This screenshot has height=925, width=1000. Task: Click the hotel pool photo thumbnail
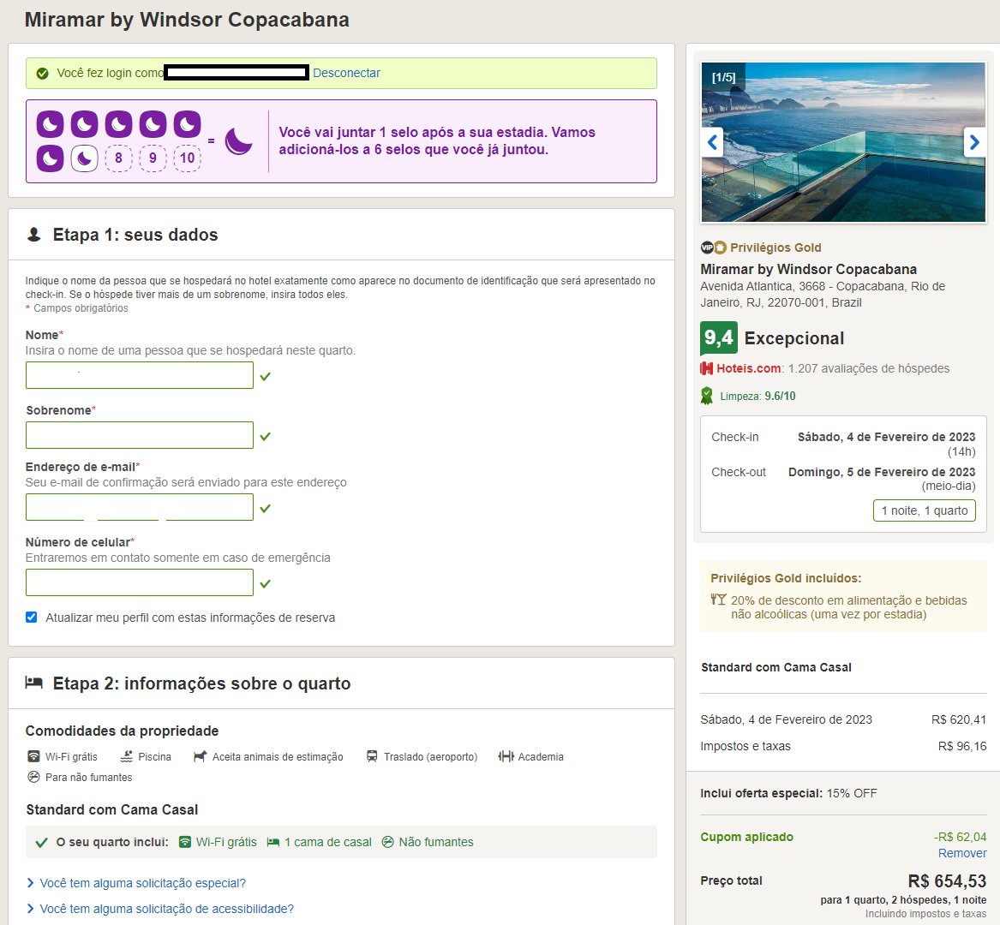tap(843, 142)
